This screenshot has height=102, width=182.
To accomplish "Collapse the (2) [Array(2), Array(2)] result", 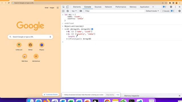I will 65,29.
